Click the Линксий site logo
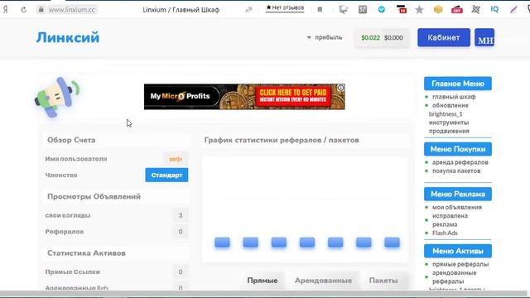This screenshot has width=530, height=298. coord(68,37)
